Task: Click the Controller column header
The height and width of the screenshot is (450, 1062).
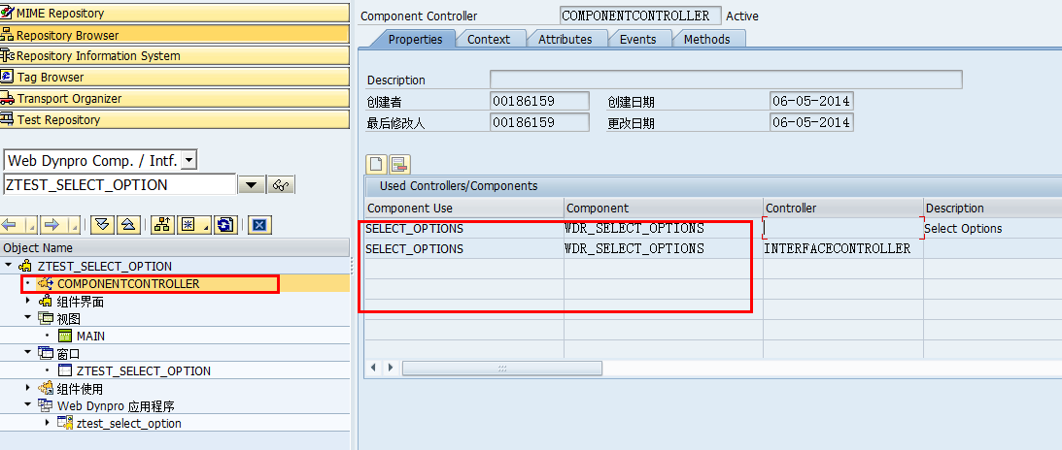Action: 842,209
